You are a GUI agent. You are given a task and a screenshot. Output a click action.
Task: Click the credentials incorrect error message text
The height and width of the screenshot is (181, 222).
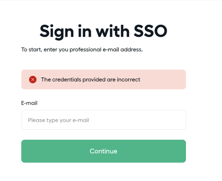click(x=91, y=80)
